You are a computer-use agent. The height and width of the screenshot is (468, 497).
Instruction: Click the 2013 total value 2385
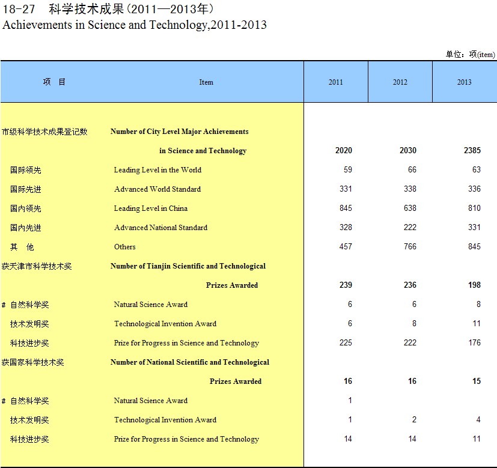(x=472, y=151)
